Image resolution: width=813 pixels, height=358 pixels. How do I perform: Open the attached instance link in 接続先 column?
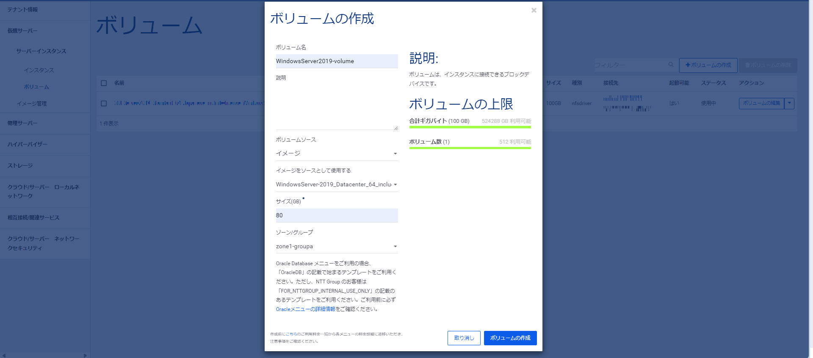click(627, 103)
